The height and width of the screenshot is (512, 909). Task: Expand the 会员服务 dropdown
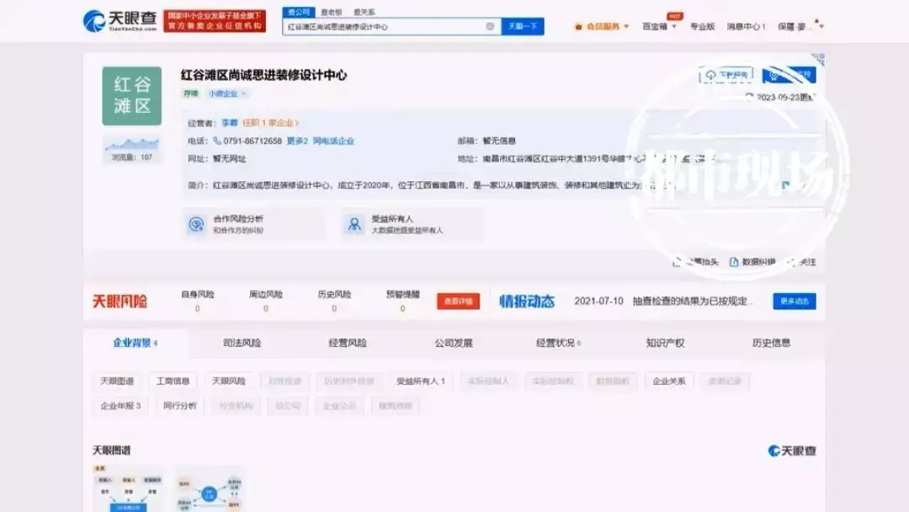[x=626, y=27]
